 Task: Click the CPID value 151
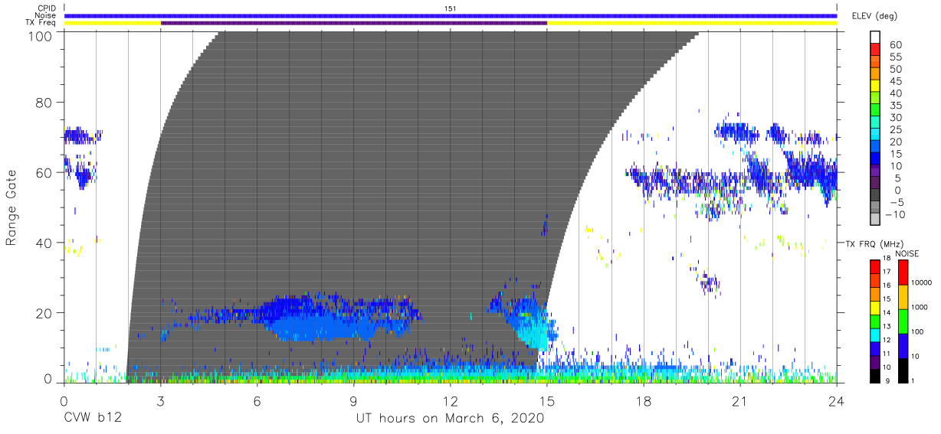tap(450, 8)
